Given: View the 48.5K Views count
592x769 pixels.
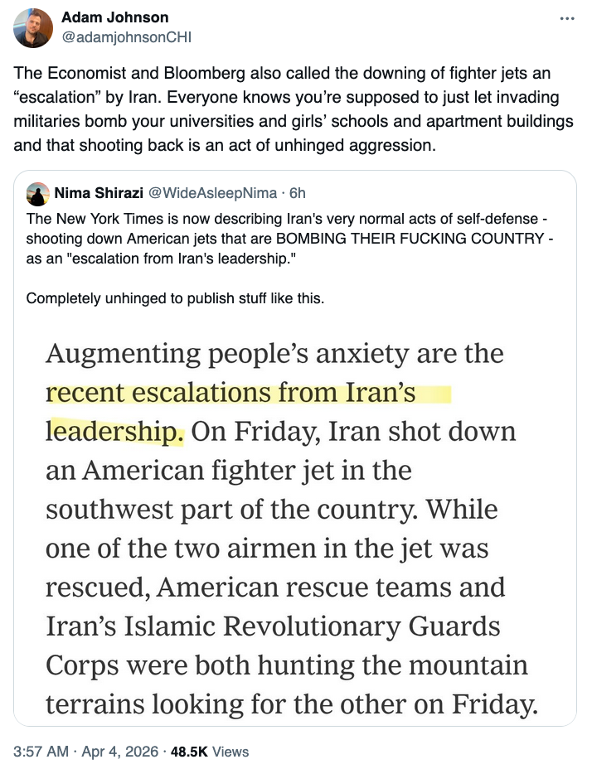Looking at the screenshot, I should tap(209, 752).
